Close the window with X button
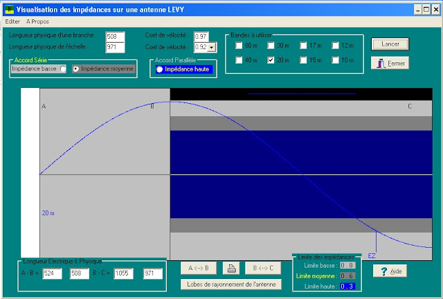This screenshot has width=443, height=299. tap(436, 10)
